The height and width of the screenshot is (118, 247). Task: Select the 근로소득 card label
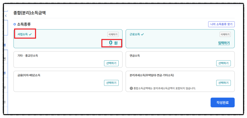135,35
